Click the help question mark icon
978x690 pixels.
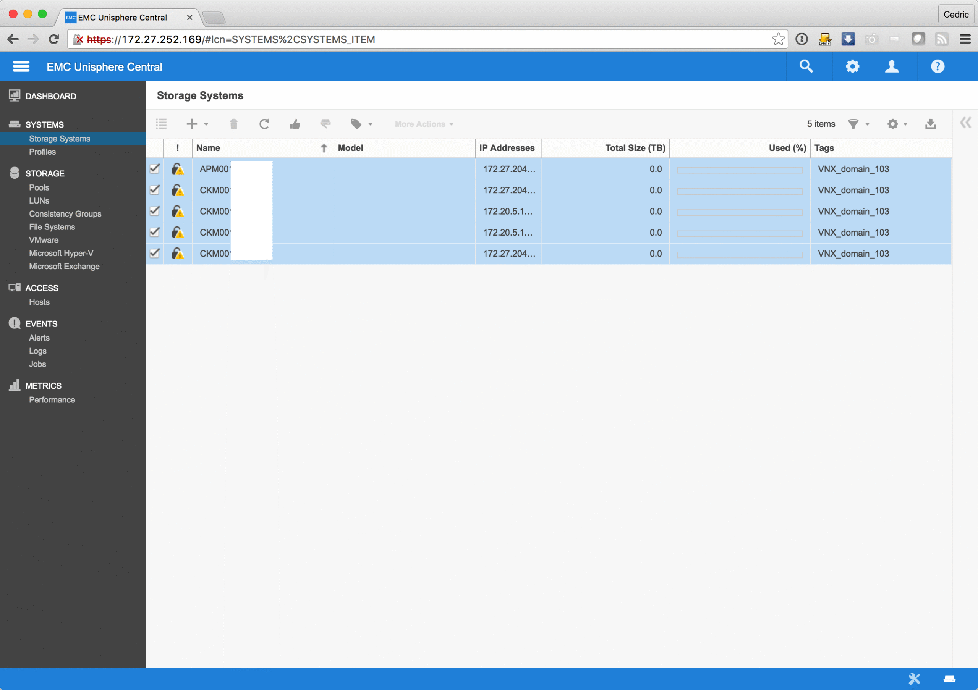(x=938, y=66)
